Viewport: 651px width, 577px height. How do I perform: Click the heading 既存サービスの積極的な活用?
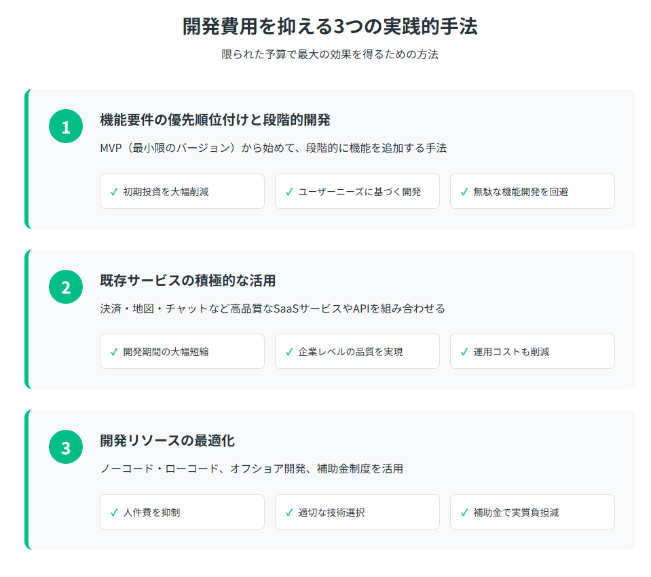(x=187, y=281)
